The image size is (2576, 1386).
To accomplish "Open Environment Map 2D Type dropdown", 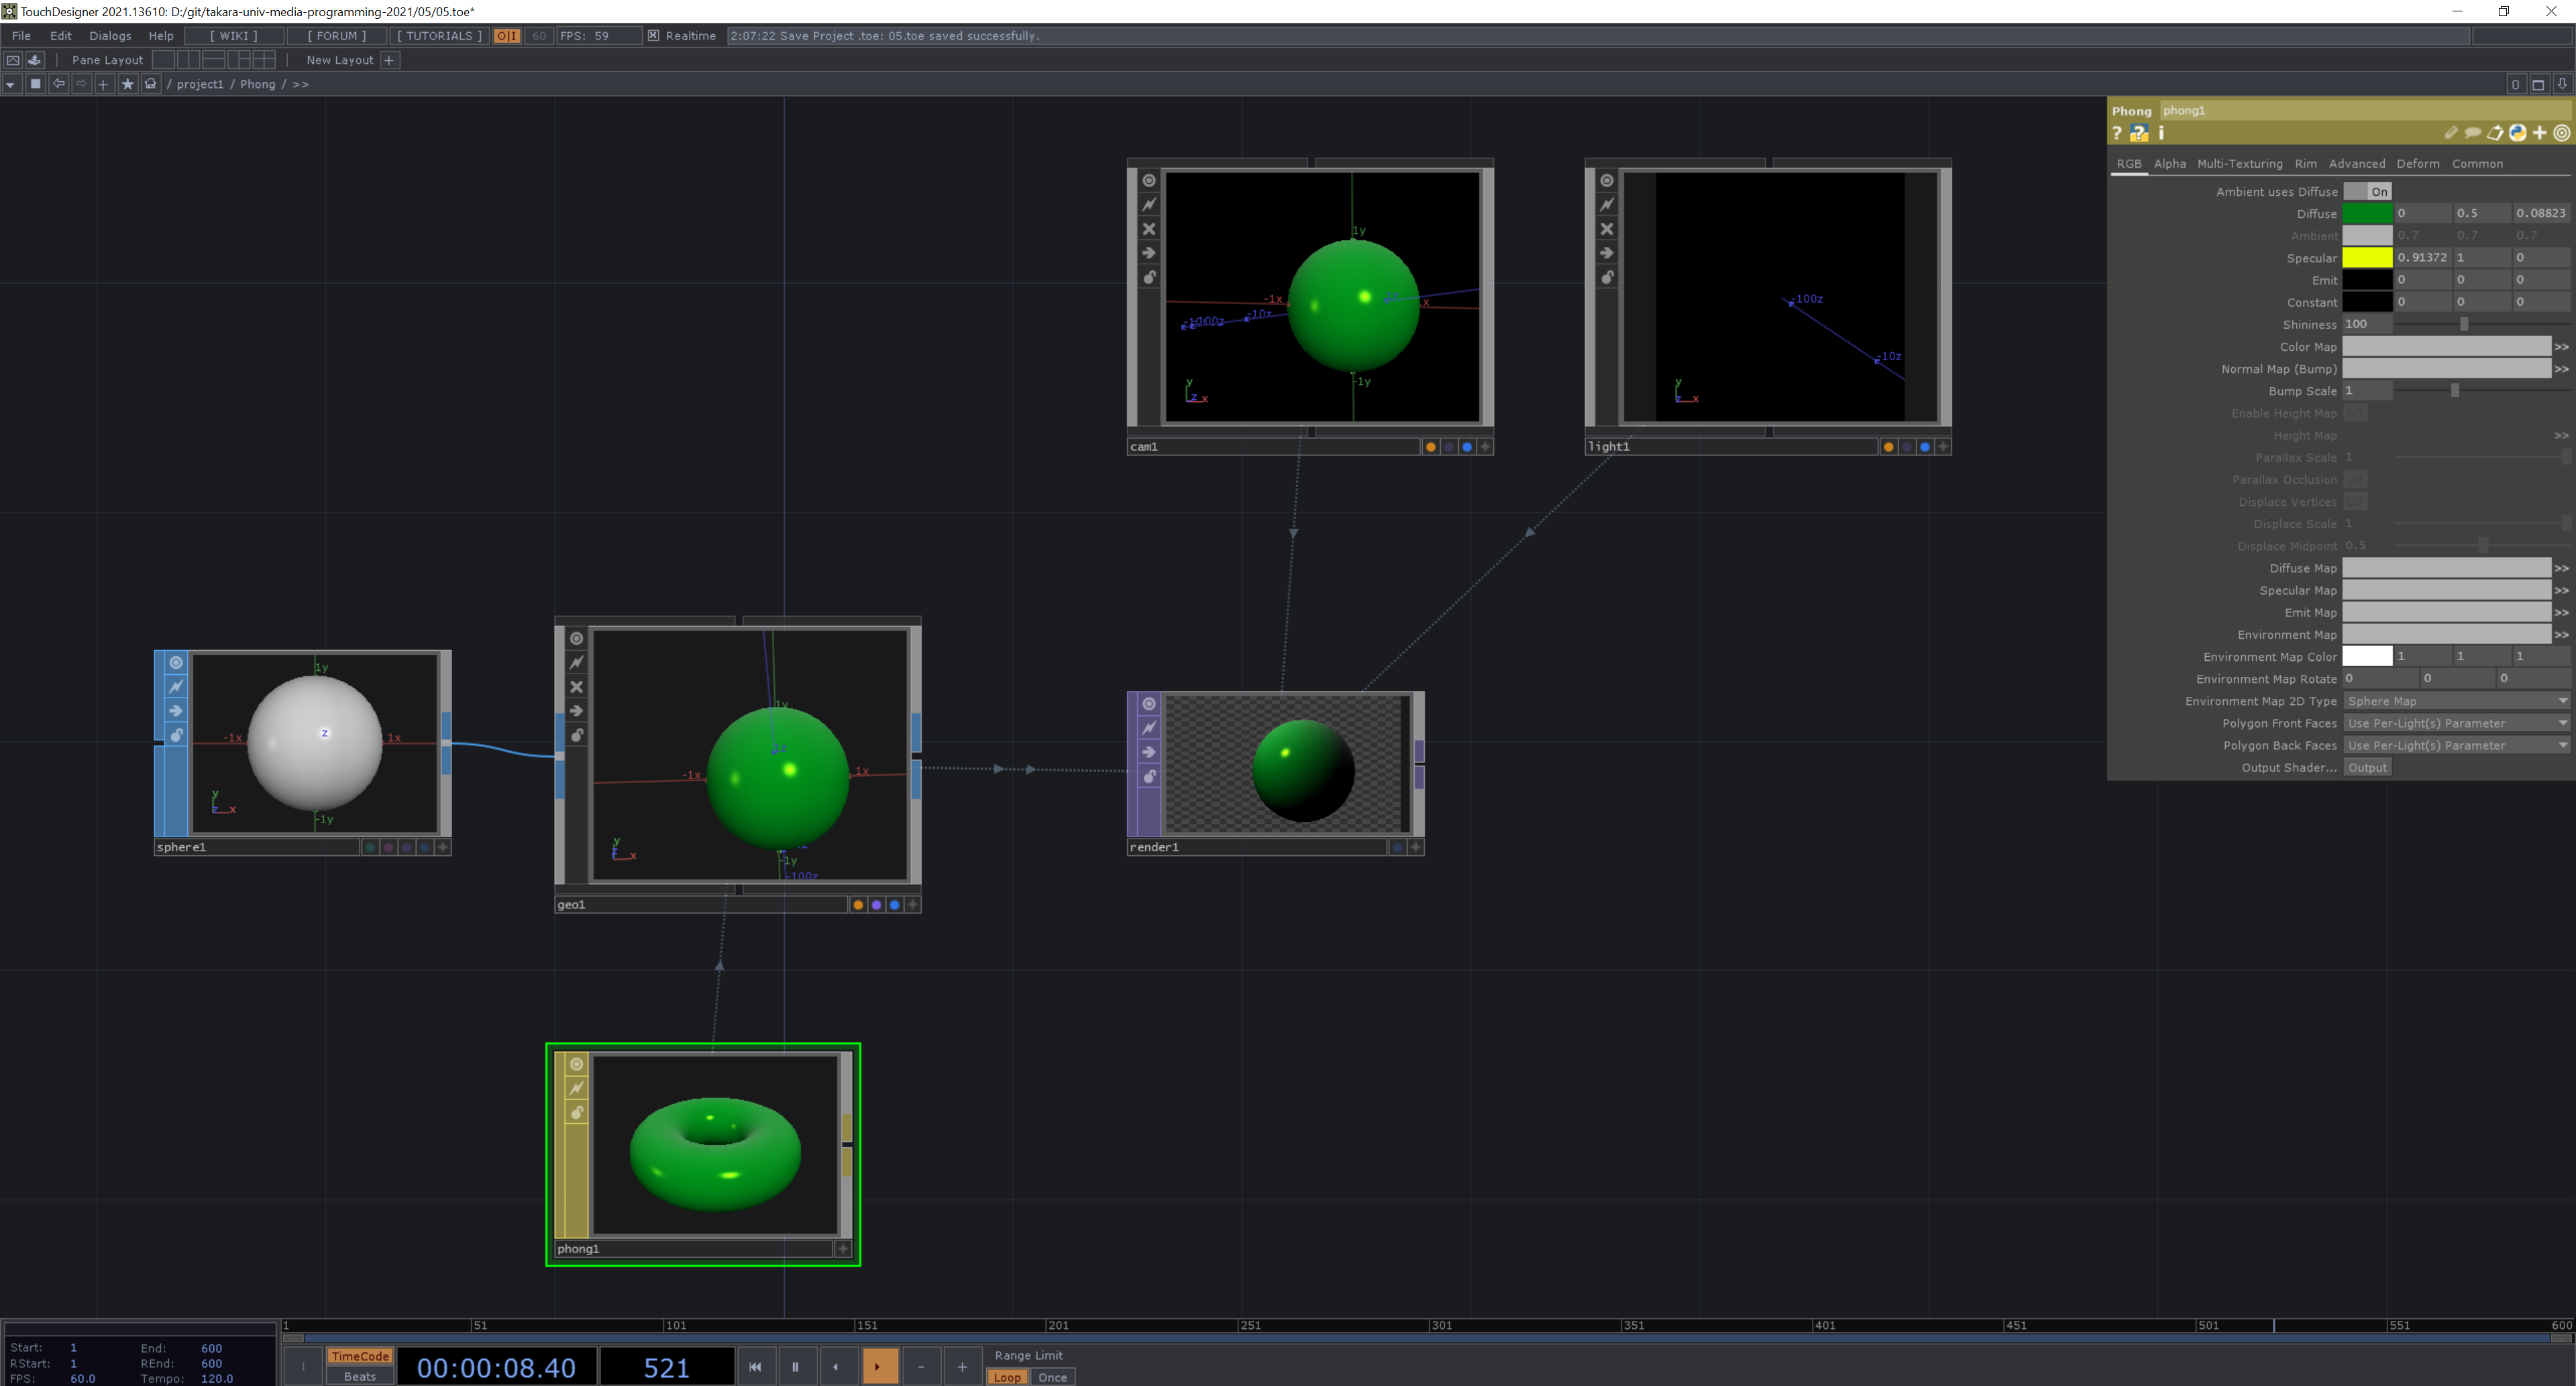I will point(2455,701).
